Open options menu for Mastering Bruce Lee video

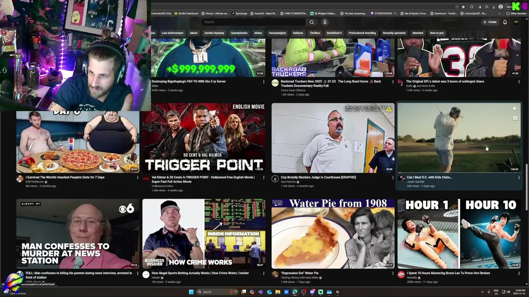click(519, 273)
